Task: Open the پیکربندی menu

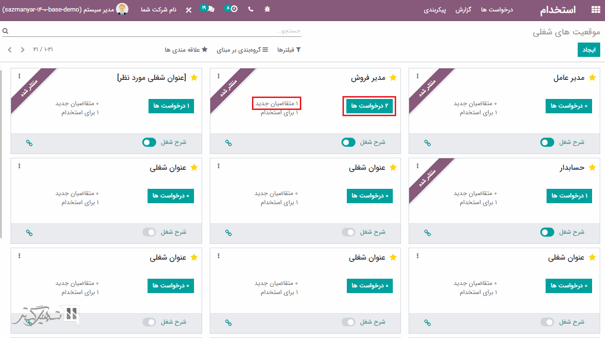Action: [434, 10]
